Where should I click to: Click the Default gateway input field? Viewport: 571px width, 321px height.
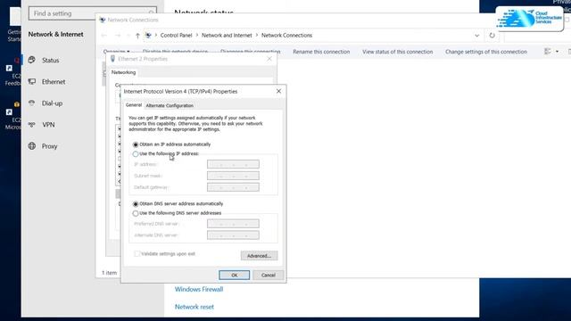[233, 187]
